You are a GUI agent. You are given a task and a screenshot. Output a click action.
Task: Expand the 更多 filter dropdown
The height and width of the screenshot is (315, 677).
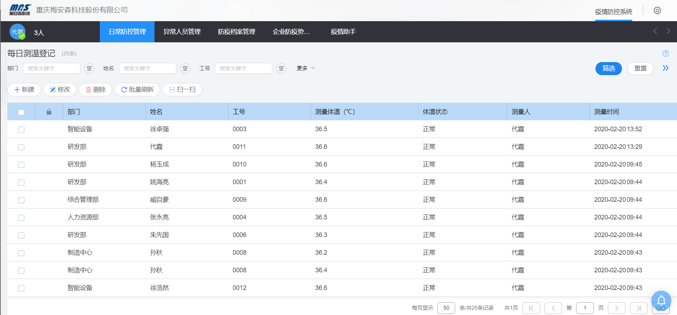point(306,68)
